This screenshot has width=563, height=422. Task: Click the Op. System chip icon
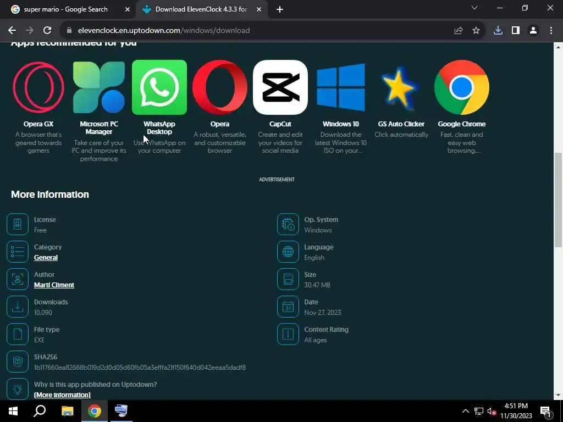click(288, 224)
